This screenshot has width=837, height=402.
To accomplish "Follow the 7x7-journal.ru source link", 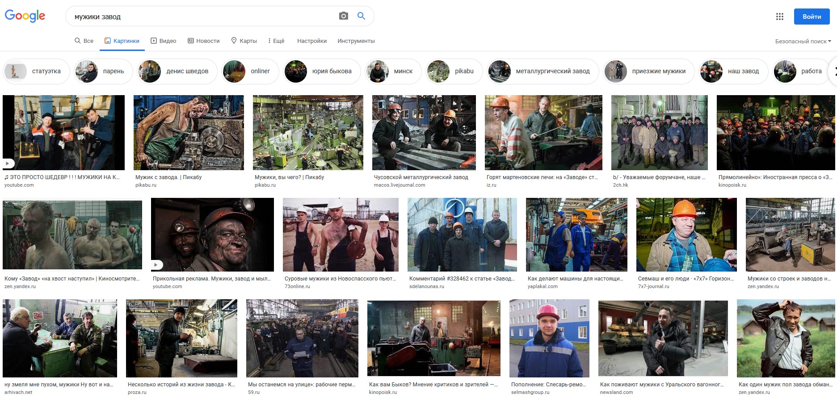I will point(654,287).
